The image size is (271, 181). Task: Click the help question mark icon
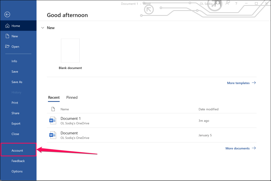coord(236,4)
